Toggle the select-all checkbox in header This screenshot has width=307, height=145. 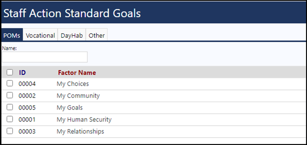(10, 72)
